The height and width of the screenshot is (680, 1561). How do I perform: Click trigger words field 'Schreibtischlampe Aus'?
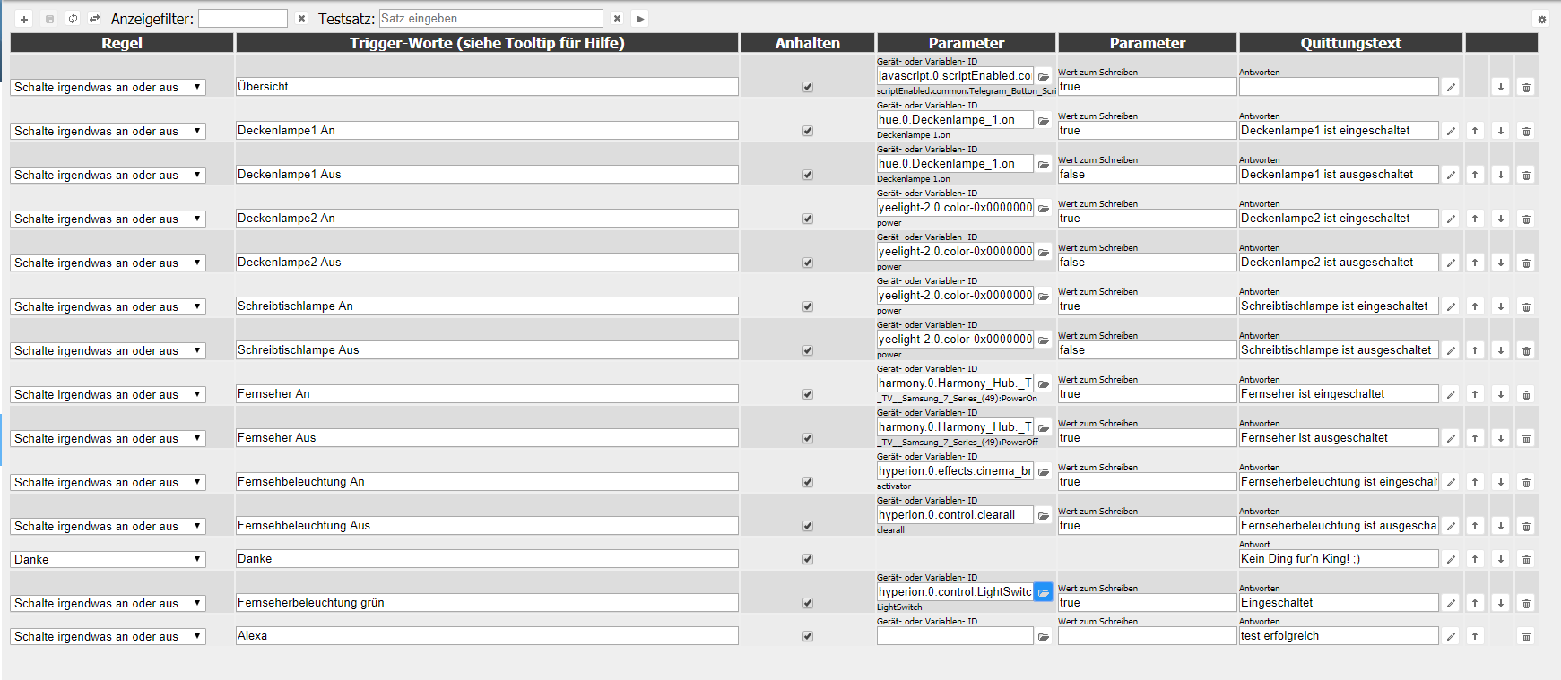point(487,350)
